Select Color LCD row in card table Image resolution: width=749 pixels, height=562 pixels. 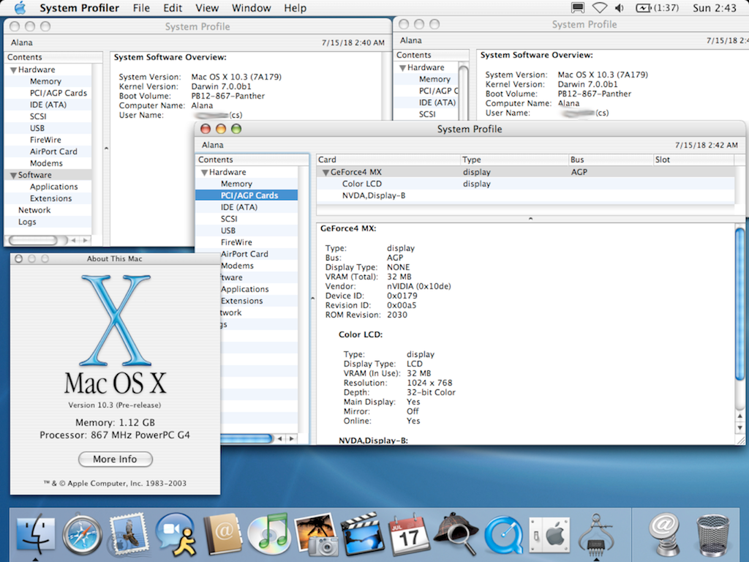(x=525, y=184)
